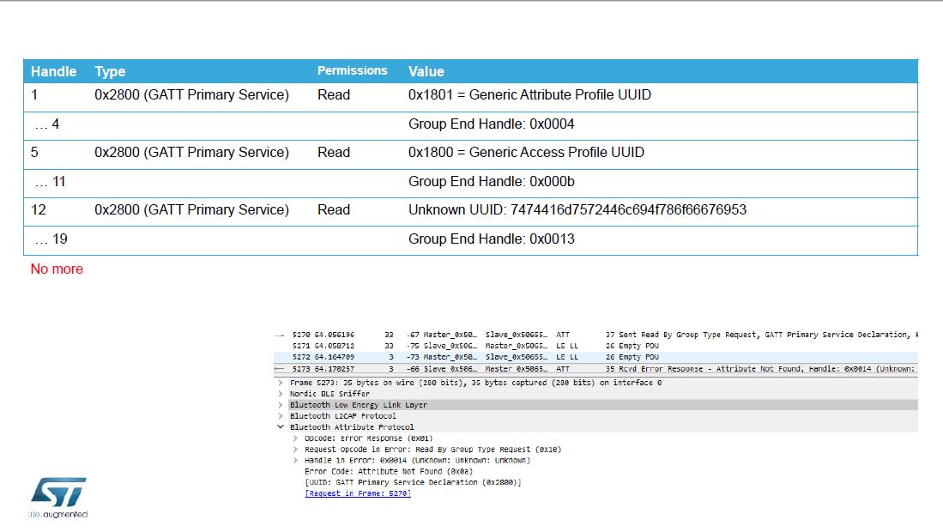
Task: Expand the Bluetooth L2CAP Protocol row
Action: pyautogui.click(x=281, y=416)
